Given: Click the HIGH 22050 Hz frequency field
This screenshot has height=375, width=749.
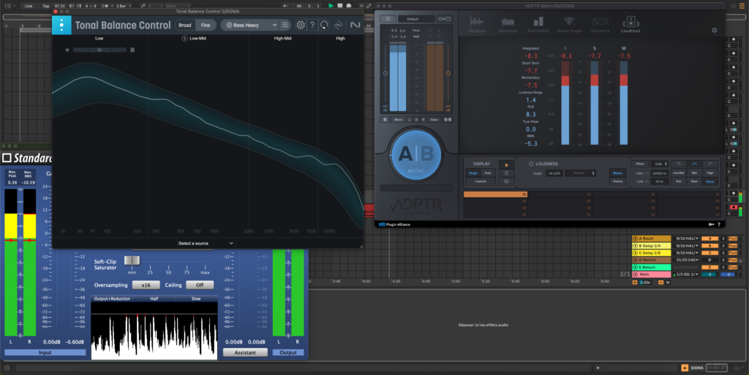Looking at the screenshot, I should (x=660, y=173).
